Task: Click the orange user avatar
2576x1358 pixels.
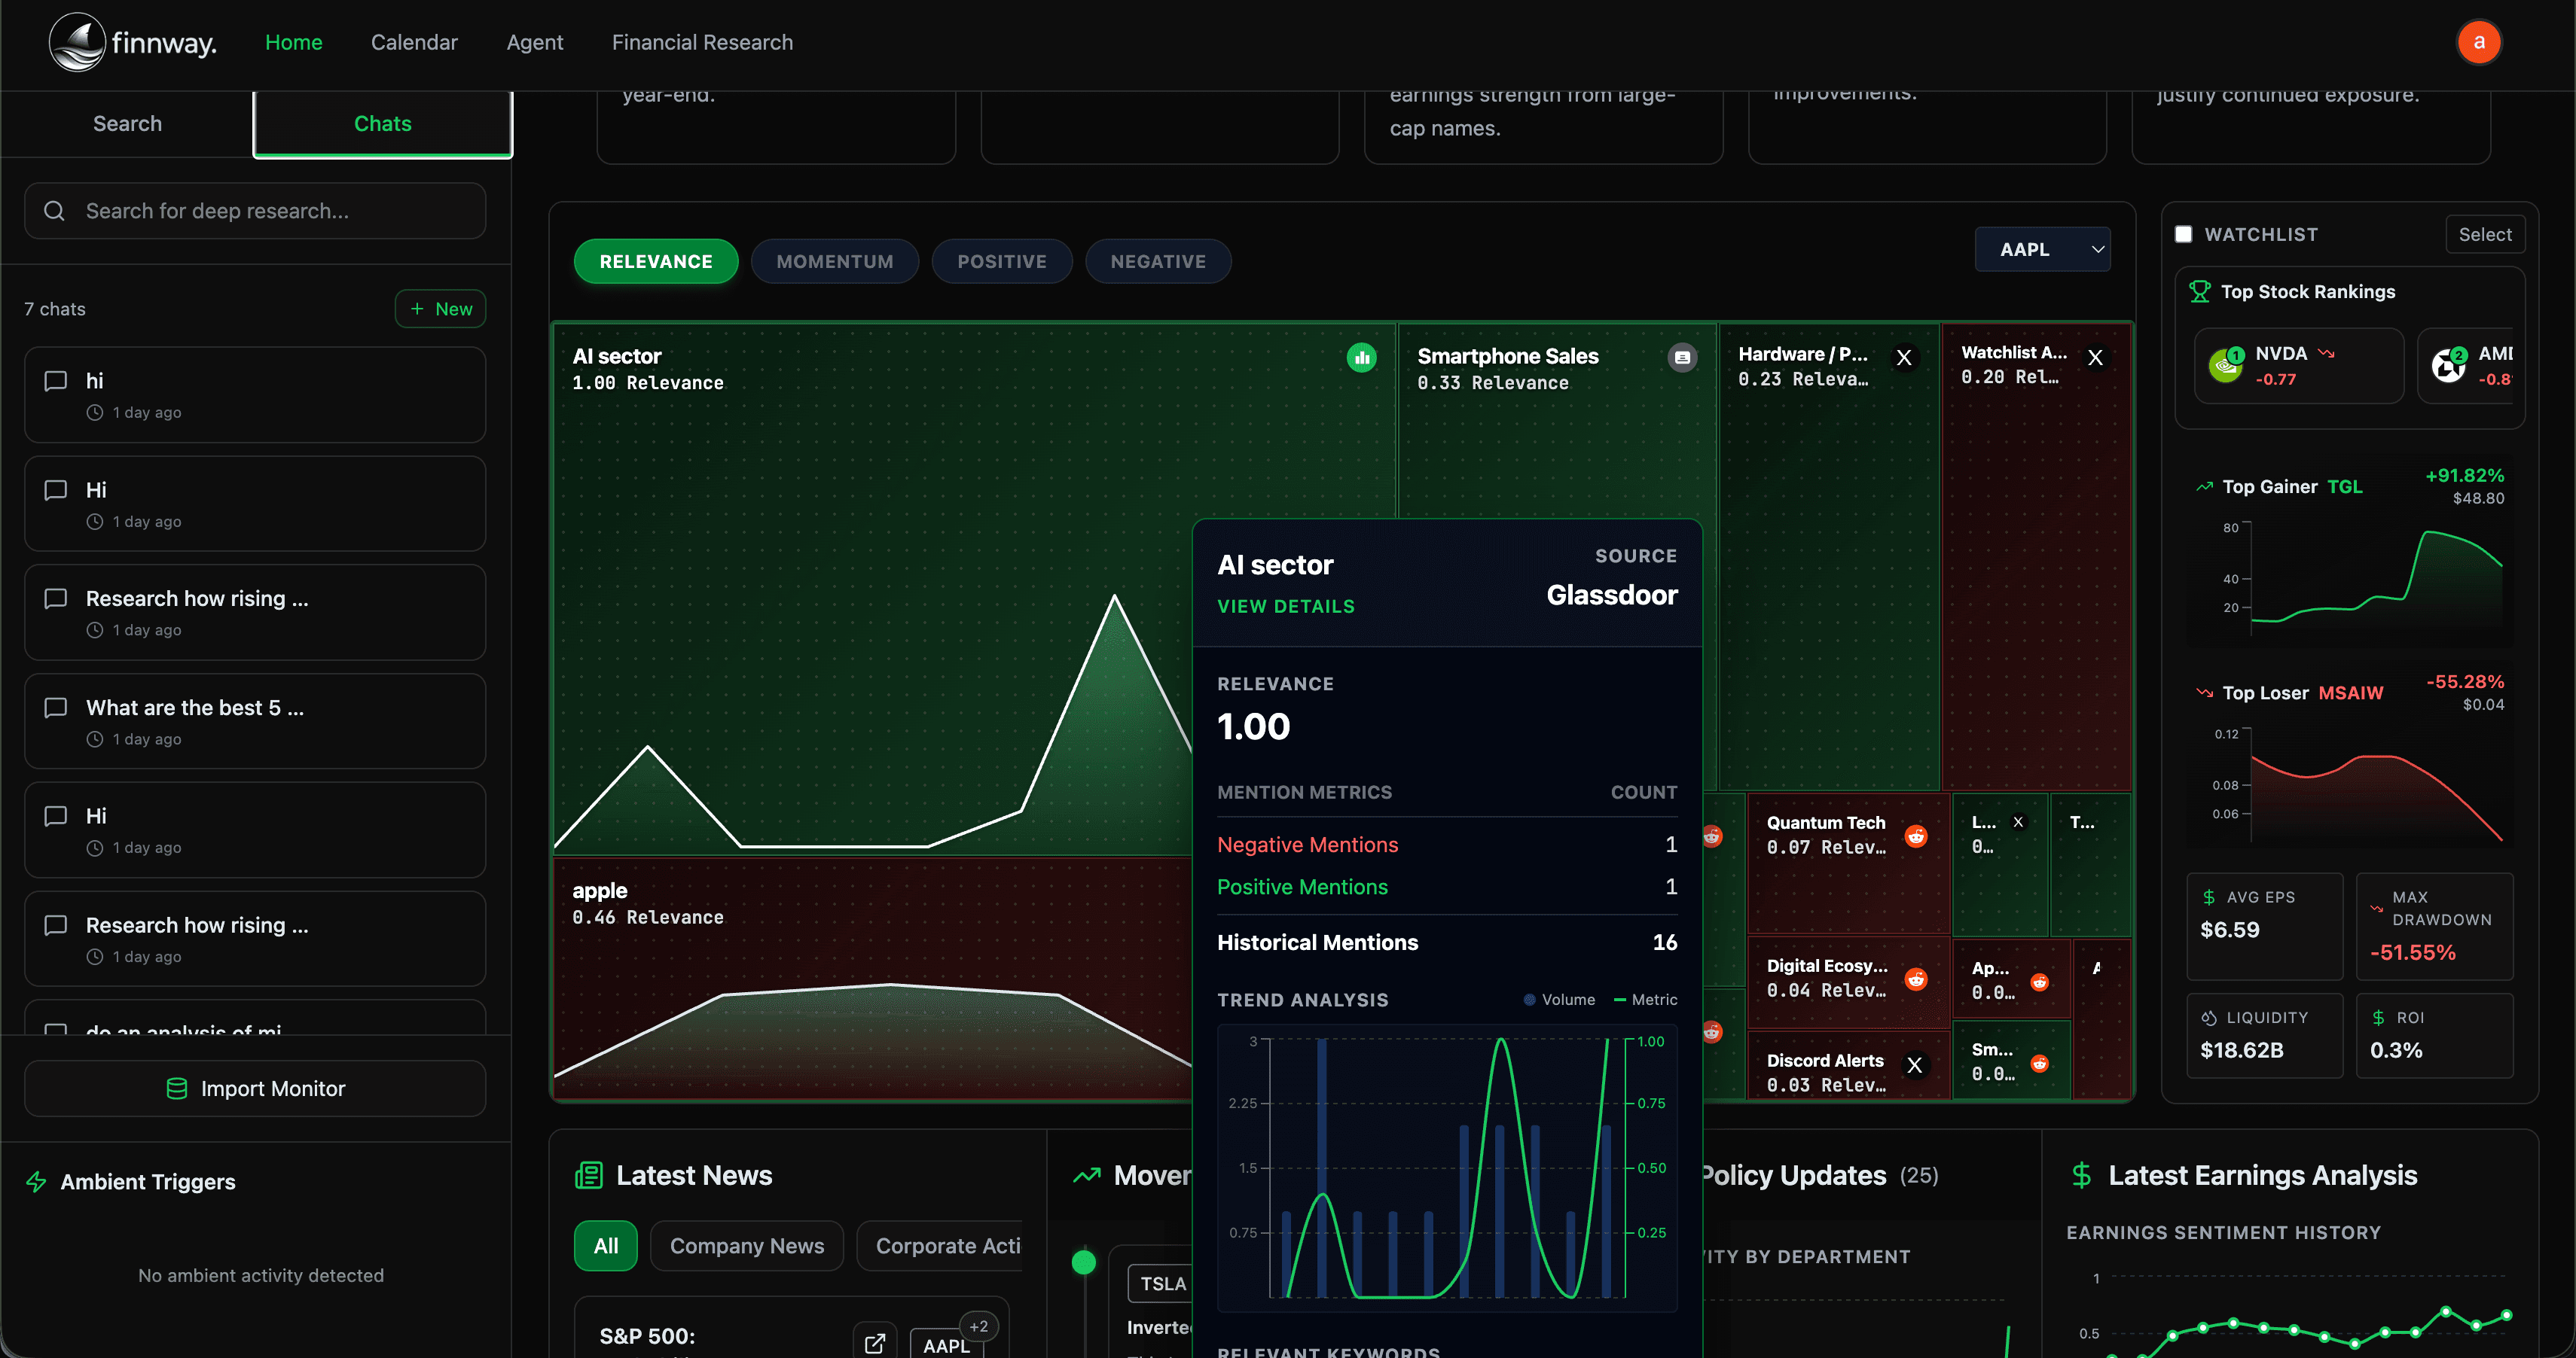Action: tap(2478, 42)
